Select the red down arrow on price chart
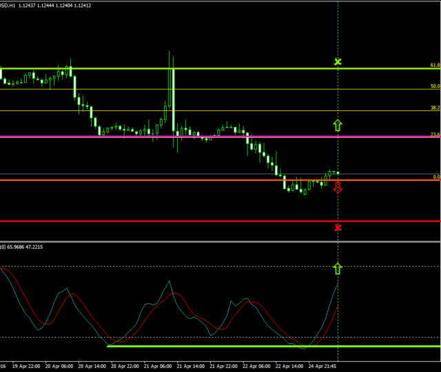The width and height of the screenshot is (441, 372). (x=338, y=187)
